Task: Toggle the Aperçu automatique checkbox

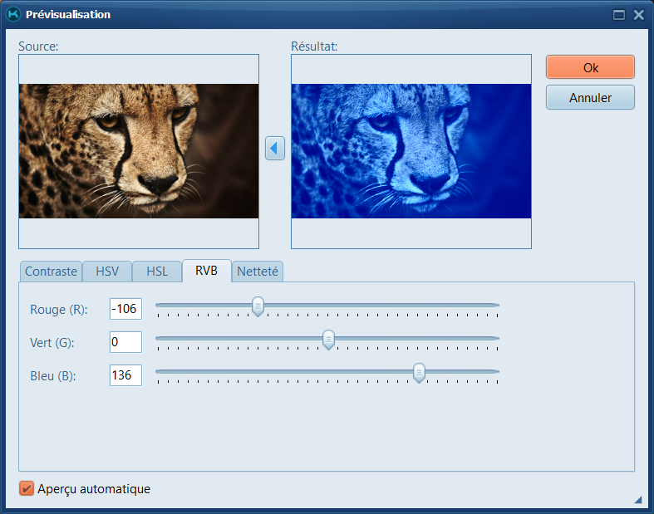Action: pyautogui.click(x=27, y=488)
